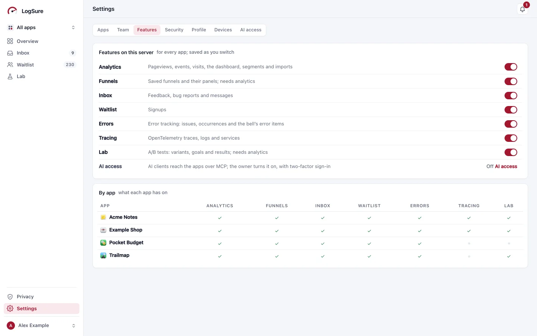Click the Trailmap app icon
This screenshot has width=537, height=336.
coord(103,255)
